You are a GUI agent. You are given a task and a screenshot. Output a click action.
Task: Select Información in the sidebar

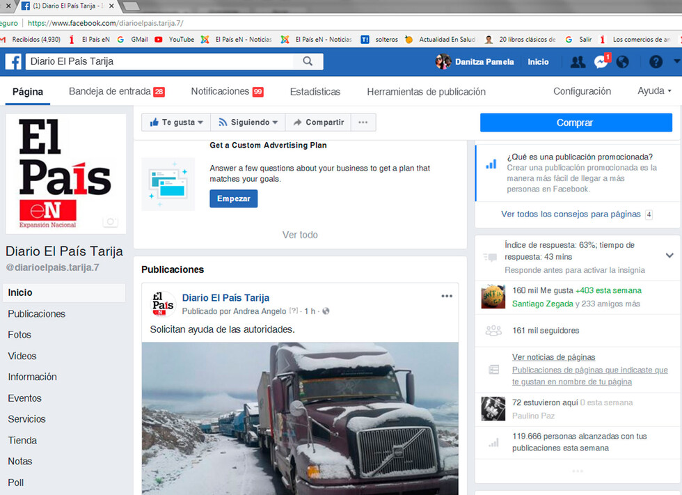coord(32,377)
